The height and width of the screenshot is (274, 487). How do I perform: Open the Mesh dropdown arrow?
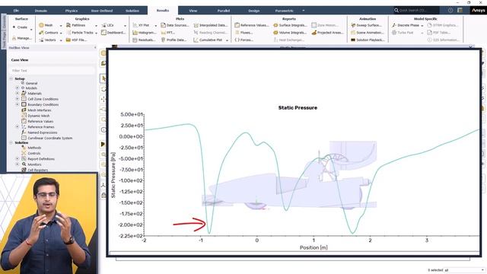pyautogui.click(x=61, y=25)
